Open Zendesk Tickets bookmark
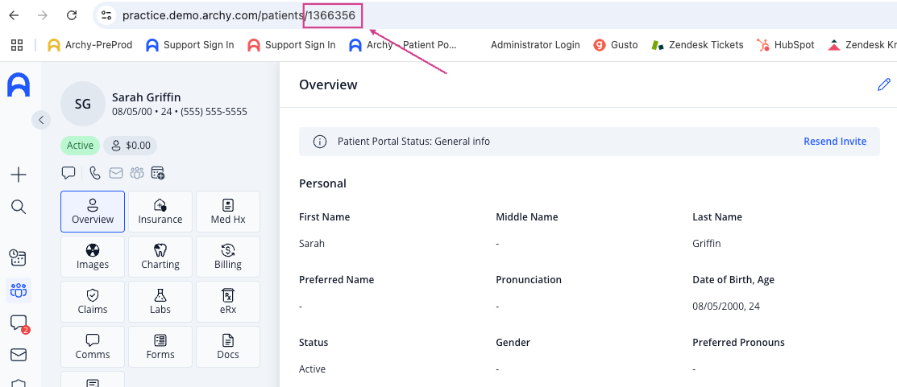Screen dimensions: 897x387 tap(697, 45)
